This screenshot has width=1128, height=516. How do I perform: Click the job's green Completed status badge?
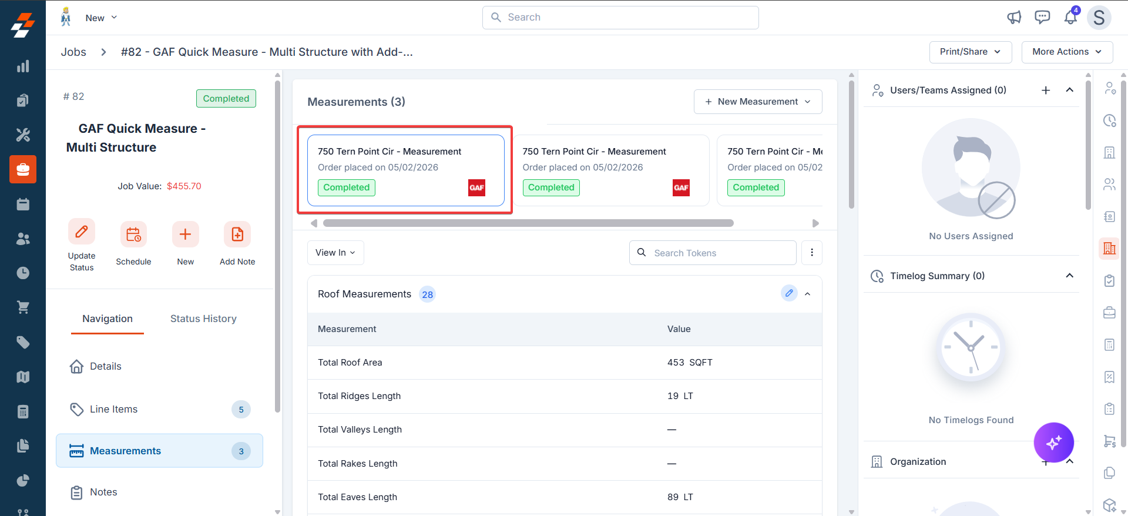coord(226,99)
